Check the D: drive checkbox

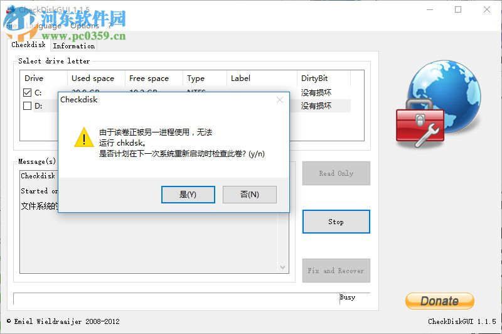[27, 105]
